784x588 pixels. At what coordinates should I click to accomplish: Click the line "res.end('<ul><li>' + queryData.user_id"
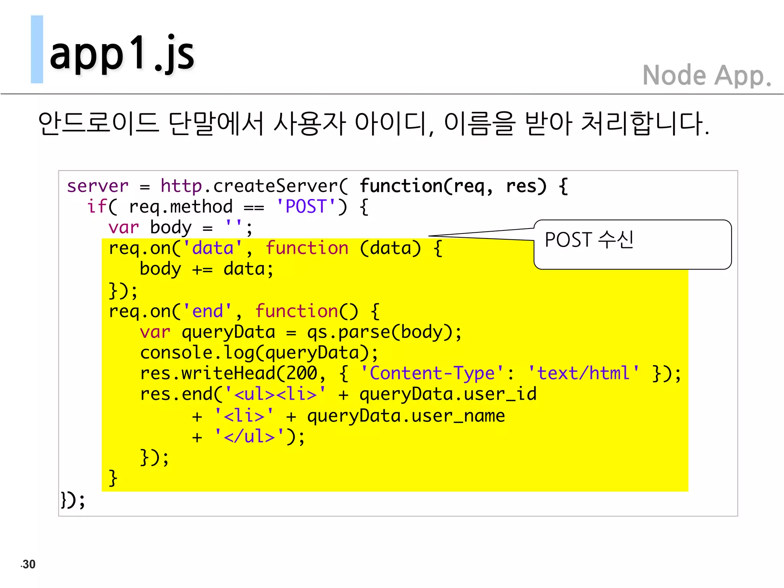coord(338,394)
